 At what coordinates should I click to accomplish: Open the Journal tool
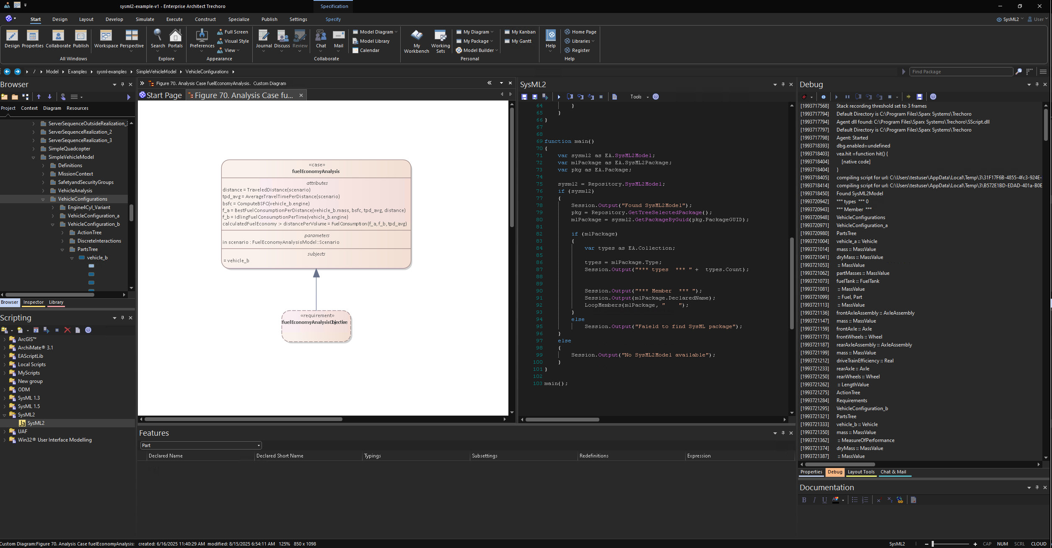264,38
